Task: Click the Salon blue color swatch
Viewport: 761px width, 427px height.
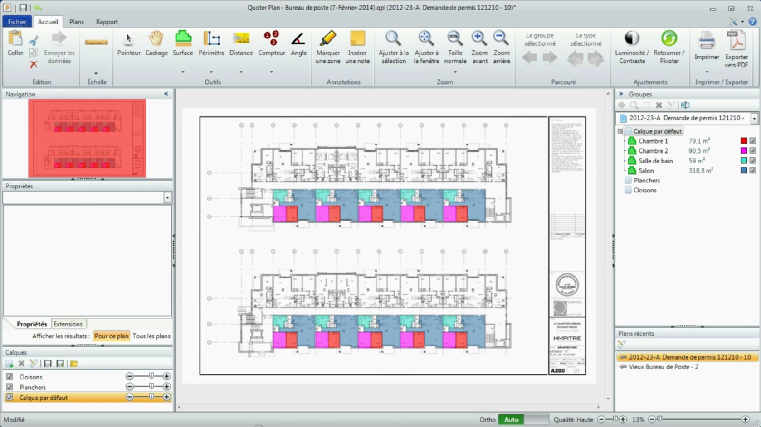Action: pos(744,171)
